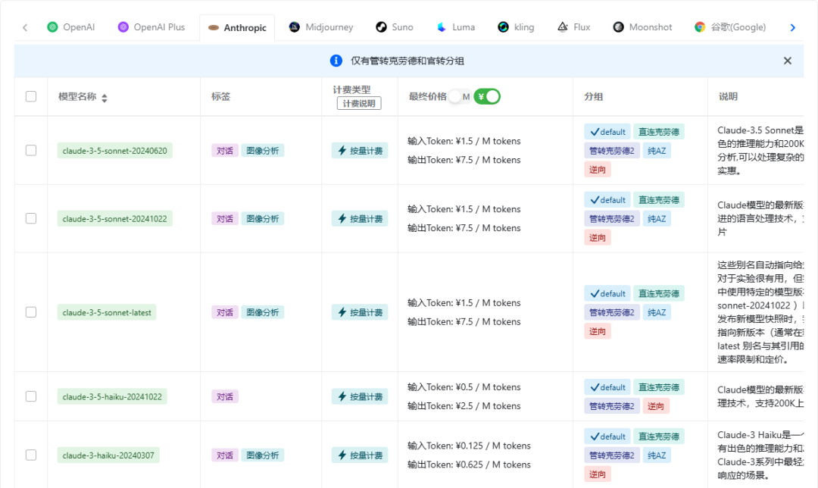Screen dimensions: 818x488
Task: Dismiss the blue notice banner
Action: (x=787, y=61)
